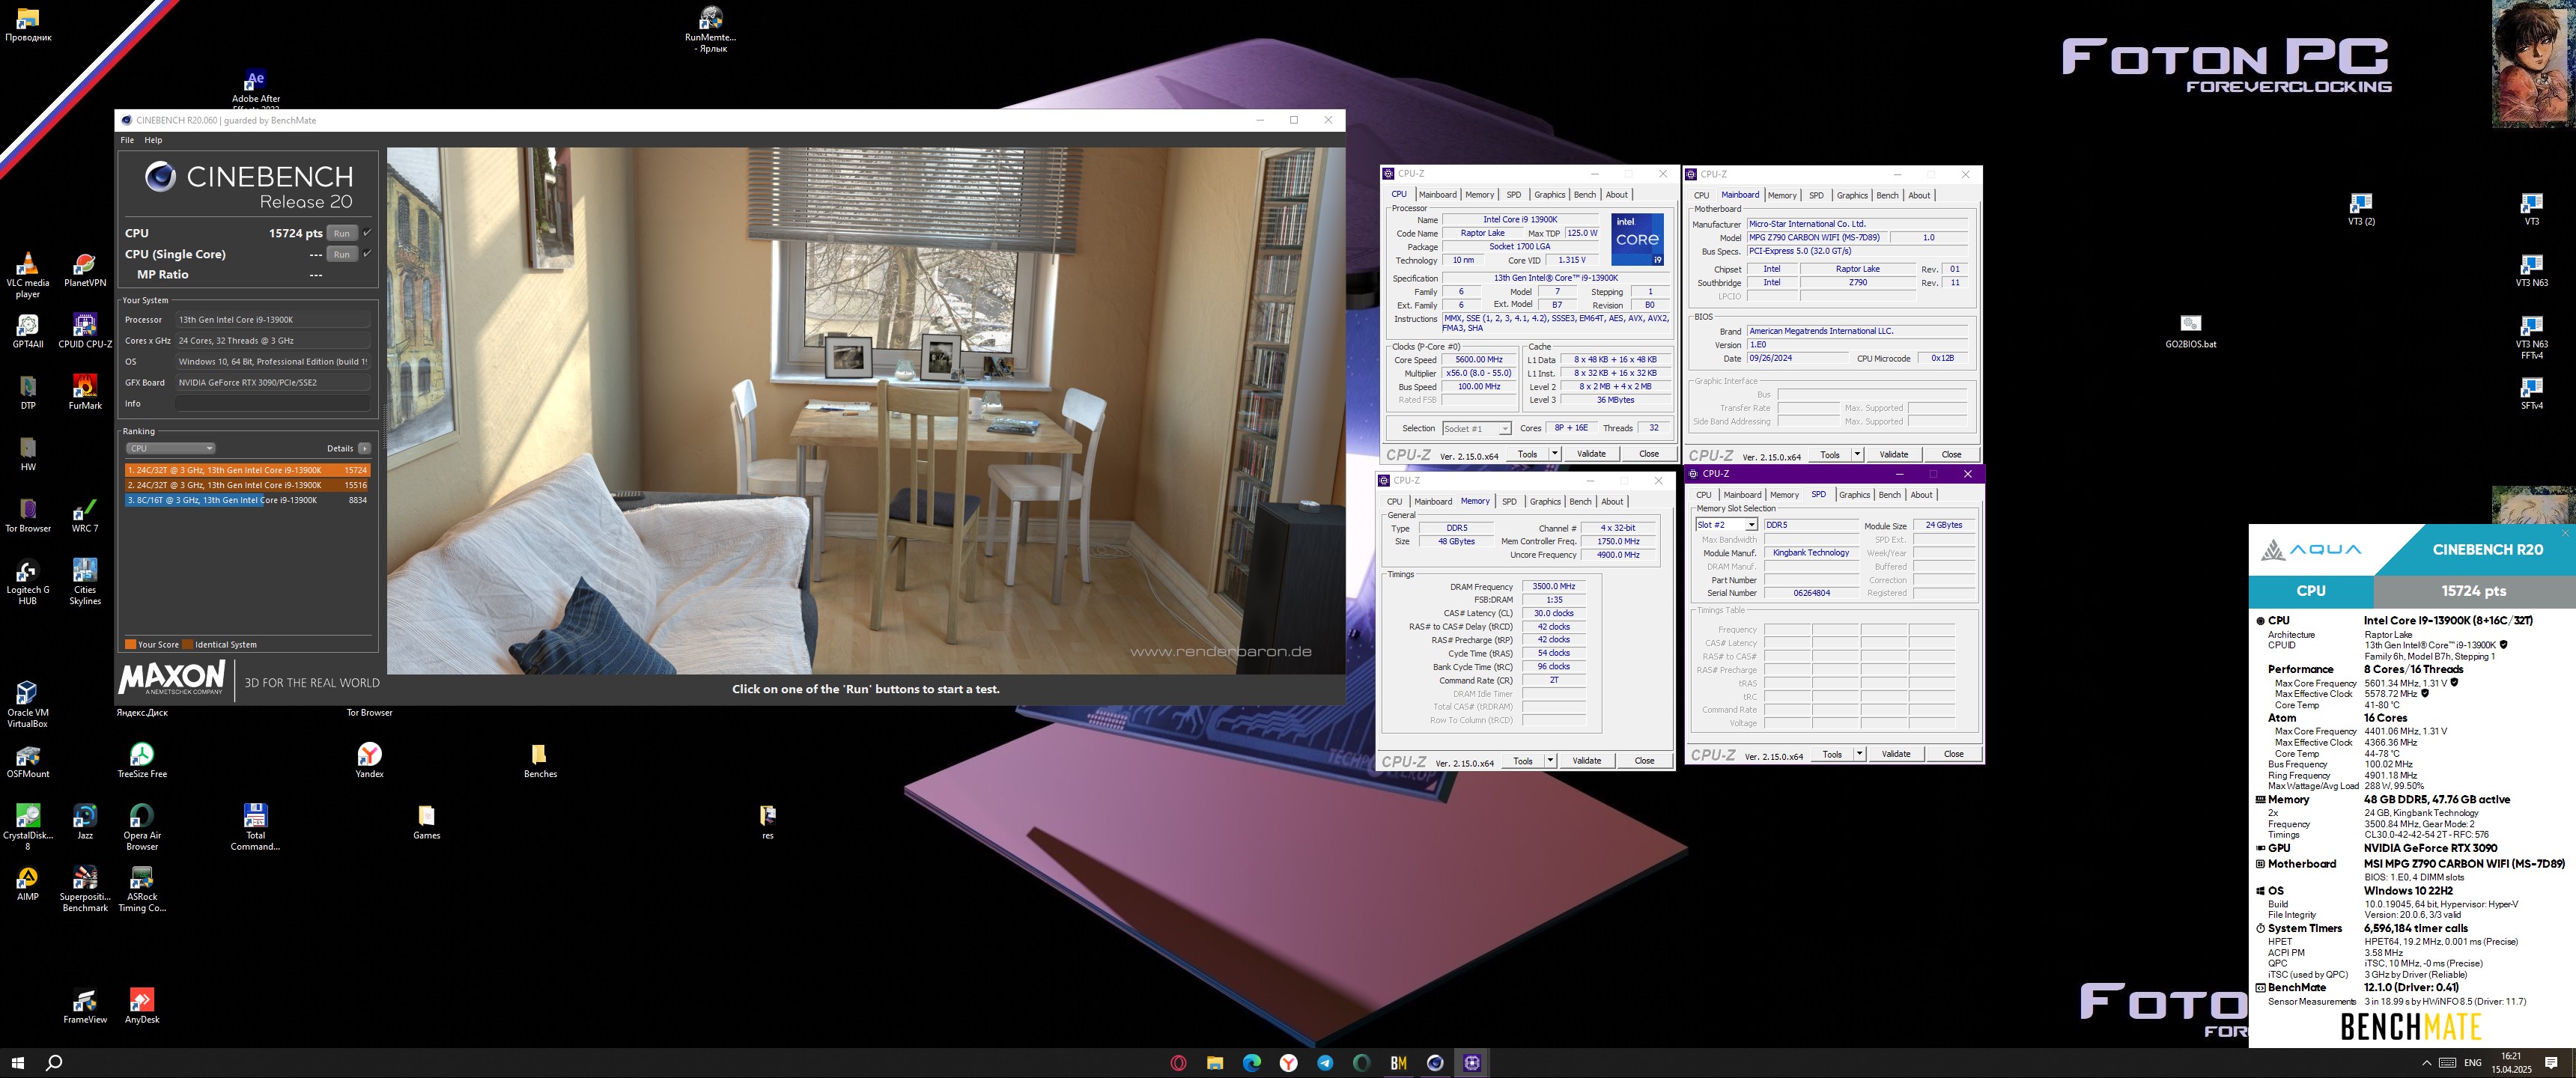This screenshot has height=1078, width=2576.
Task: Open CPUID CPU-Z desktop shortcut
Action: click(85, 331)
